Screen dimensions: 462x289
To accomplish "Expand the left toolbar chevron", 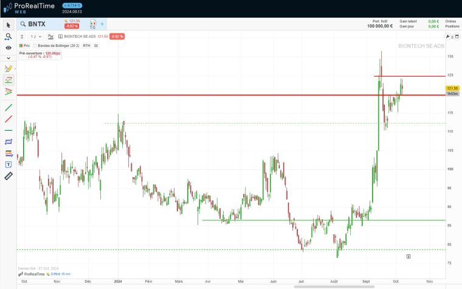I will point(9,58).
